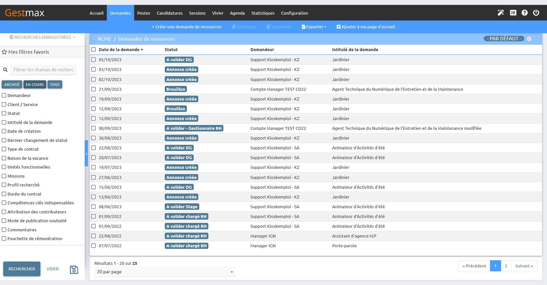Open the Exporter dropdown
Screen dimensions: 547x285
coord(314,27)
